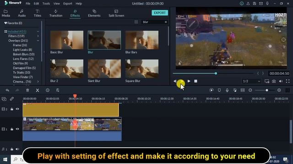Split clip with the scissors tool
The height and width of the screenshot is (164, 293).
point(38,90)
